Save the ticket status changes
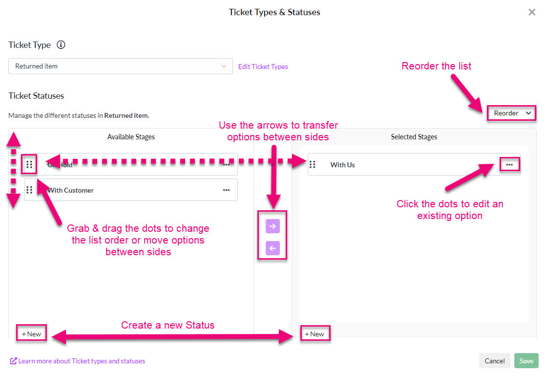Image resolution: width=548 pixels, height=377 pixels. pos(527,361)
